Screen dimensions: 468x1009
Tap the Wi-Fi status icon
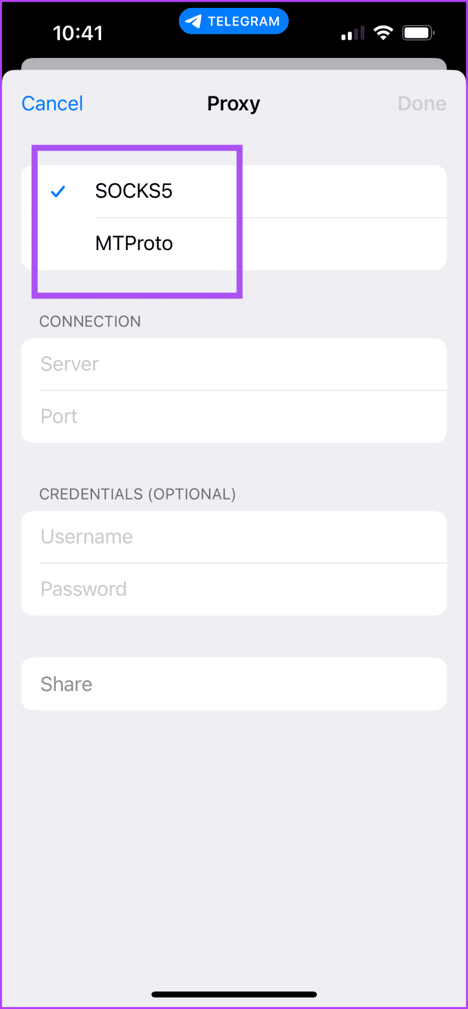383,33
